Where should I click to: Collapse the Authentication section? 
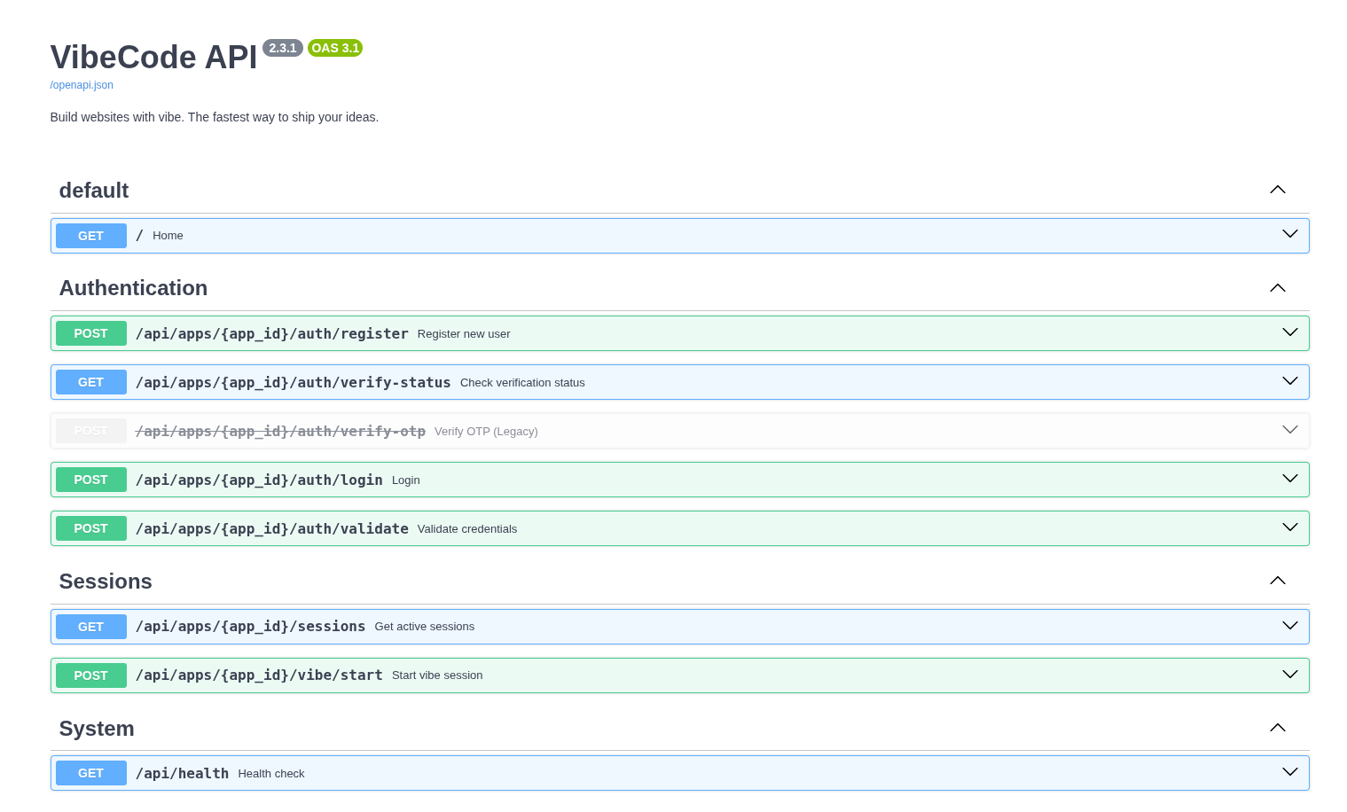(1277, 287)
